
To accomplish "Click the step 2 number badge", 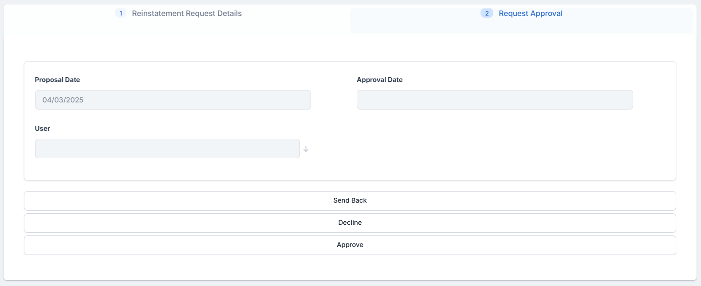I will point(487,13).
